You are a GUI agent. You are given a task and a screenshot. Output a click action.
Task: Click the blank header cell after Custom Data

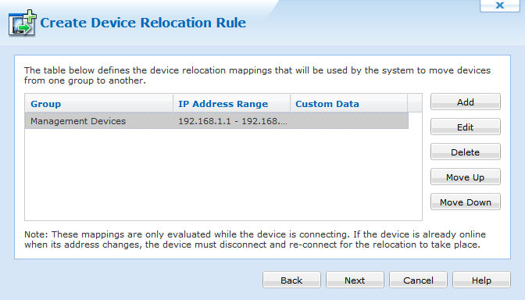coord(415,104)
